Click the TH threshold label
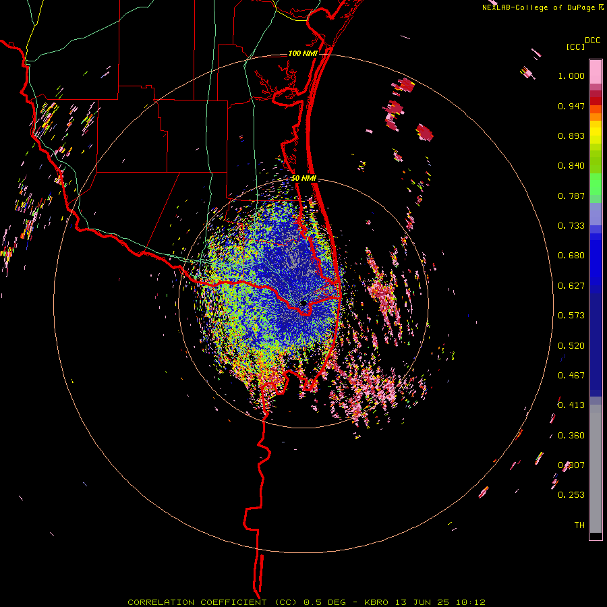Viewport: 607px width, 607px height. [x=579, y=525]
